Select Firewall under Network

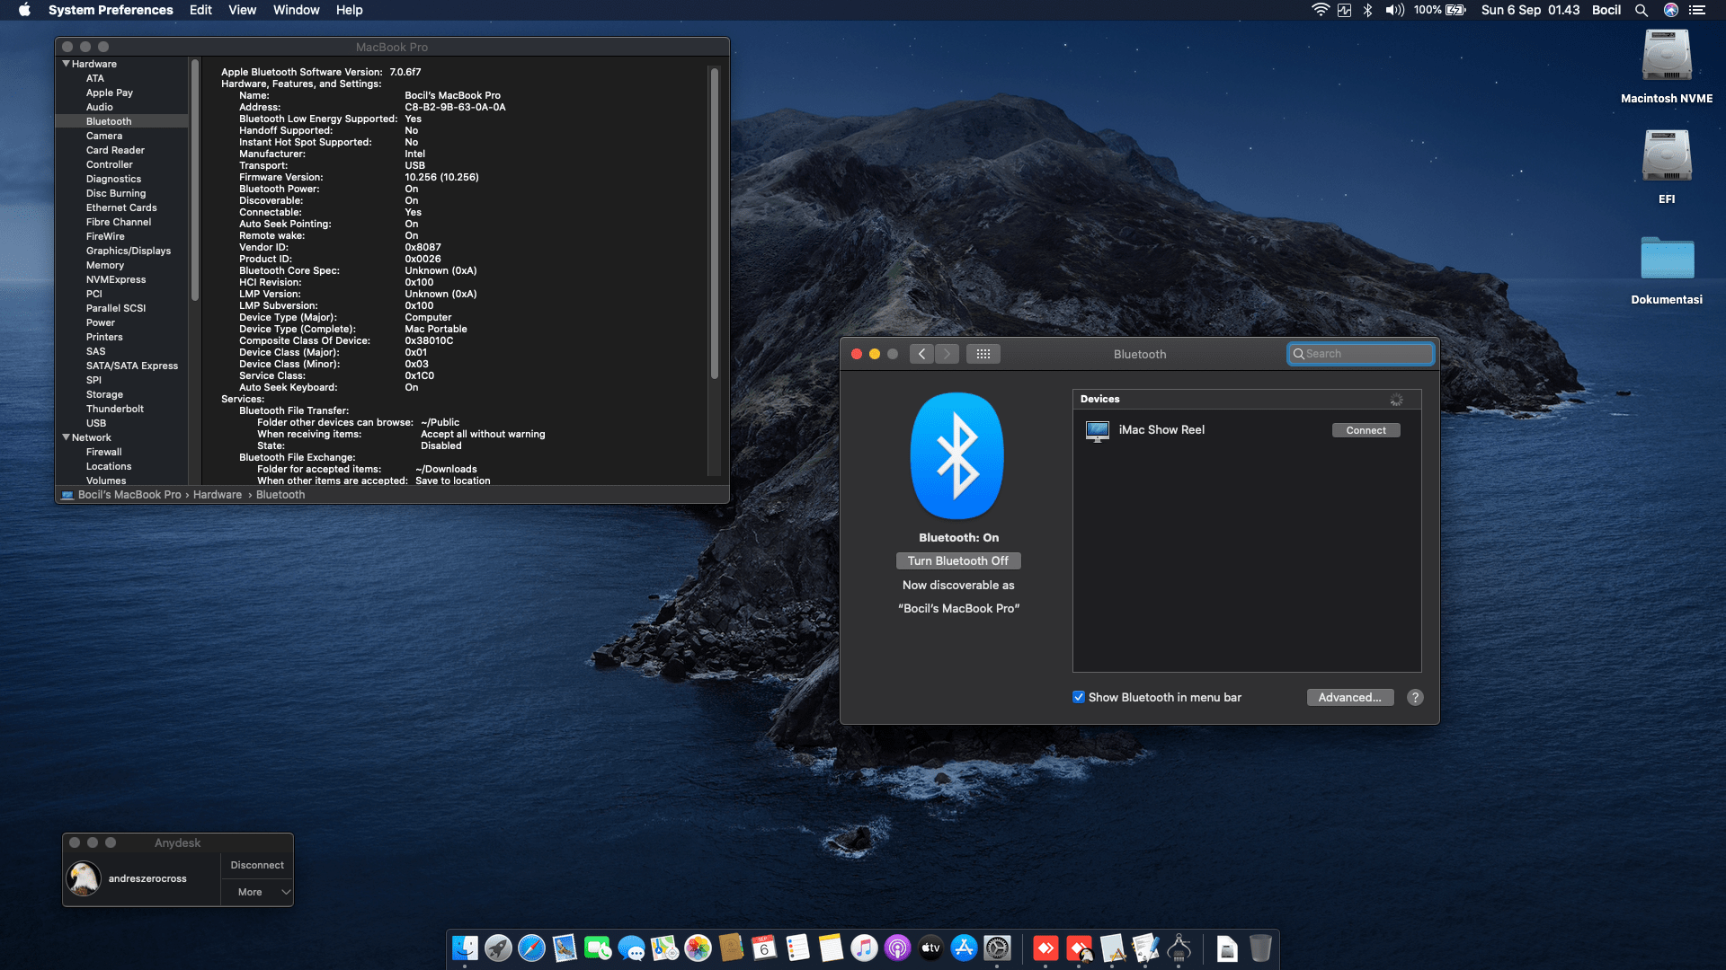[103, 452]
